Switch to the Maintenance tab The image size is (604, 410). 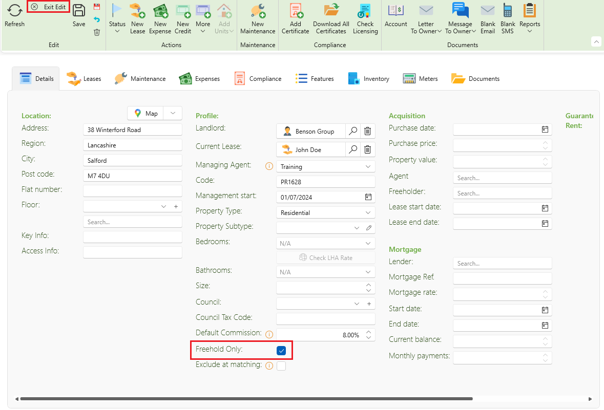140,78
